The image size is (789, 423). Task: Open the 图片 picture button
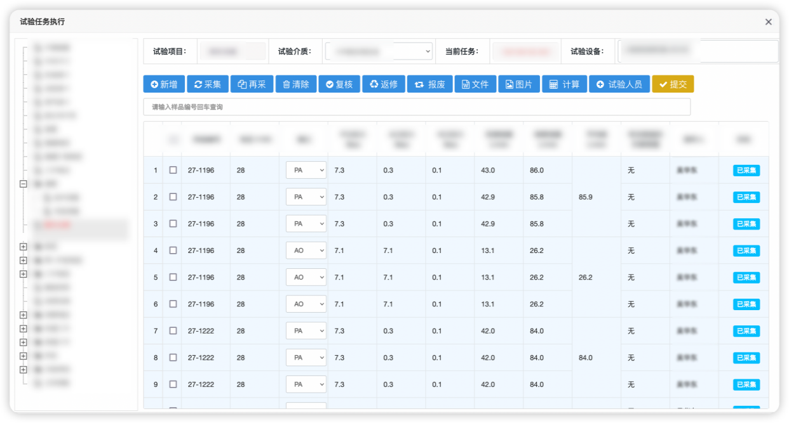519,84
